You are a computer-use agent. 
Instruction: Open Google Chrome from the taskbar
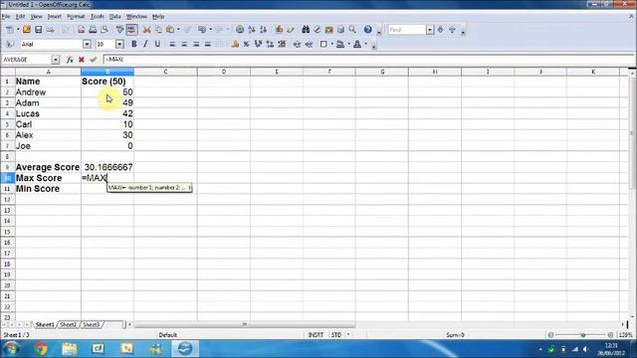click(41, 349)
